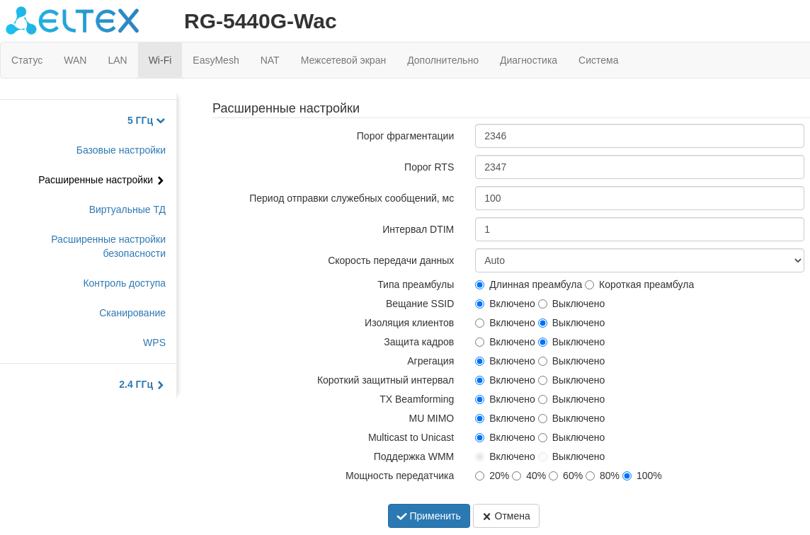The width and height of the screenshot is (810, 535).
Task: Open the Виртуальные ТД page
Action: pyautogui.click(x=127, y=209)
